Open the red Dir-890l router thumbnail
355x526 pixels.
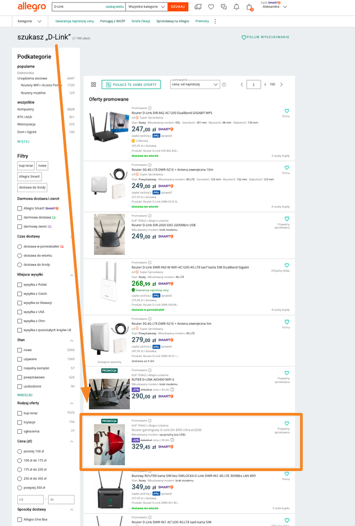coord(109,444)
